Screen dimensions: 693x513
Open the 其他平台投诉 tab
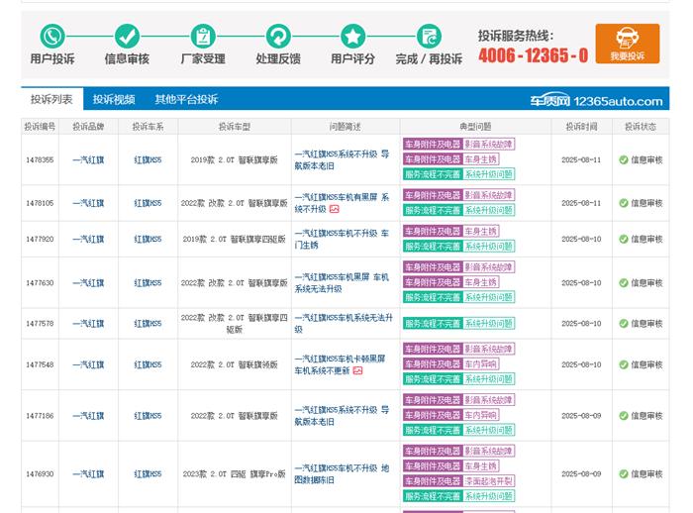coord(186,99)
